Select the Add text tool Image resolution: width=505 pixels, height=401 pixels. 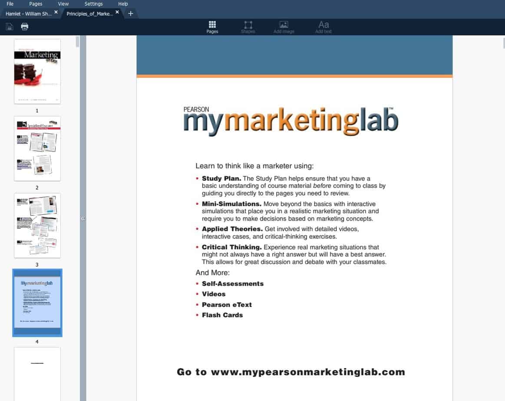pos(323,26)
